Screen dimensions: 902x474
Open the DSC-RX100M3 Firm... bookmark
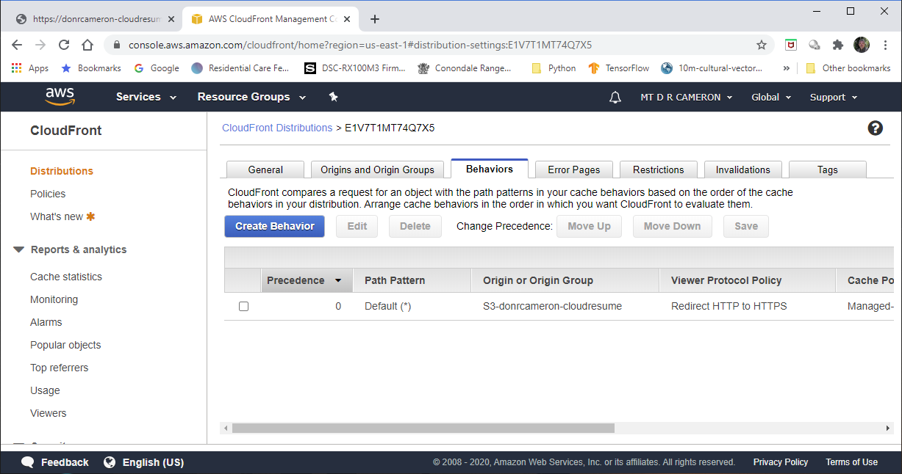355,68
